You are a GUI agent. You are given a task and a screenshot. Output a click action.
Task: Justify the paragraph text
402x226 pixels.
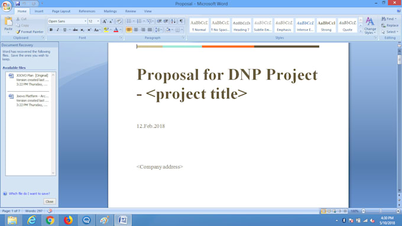pos(150,30)
